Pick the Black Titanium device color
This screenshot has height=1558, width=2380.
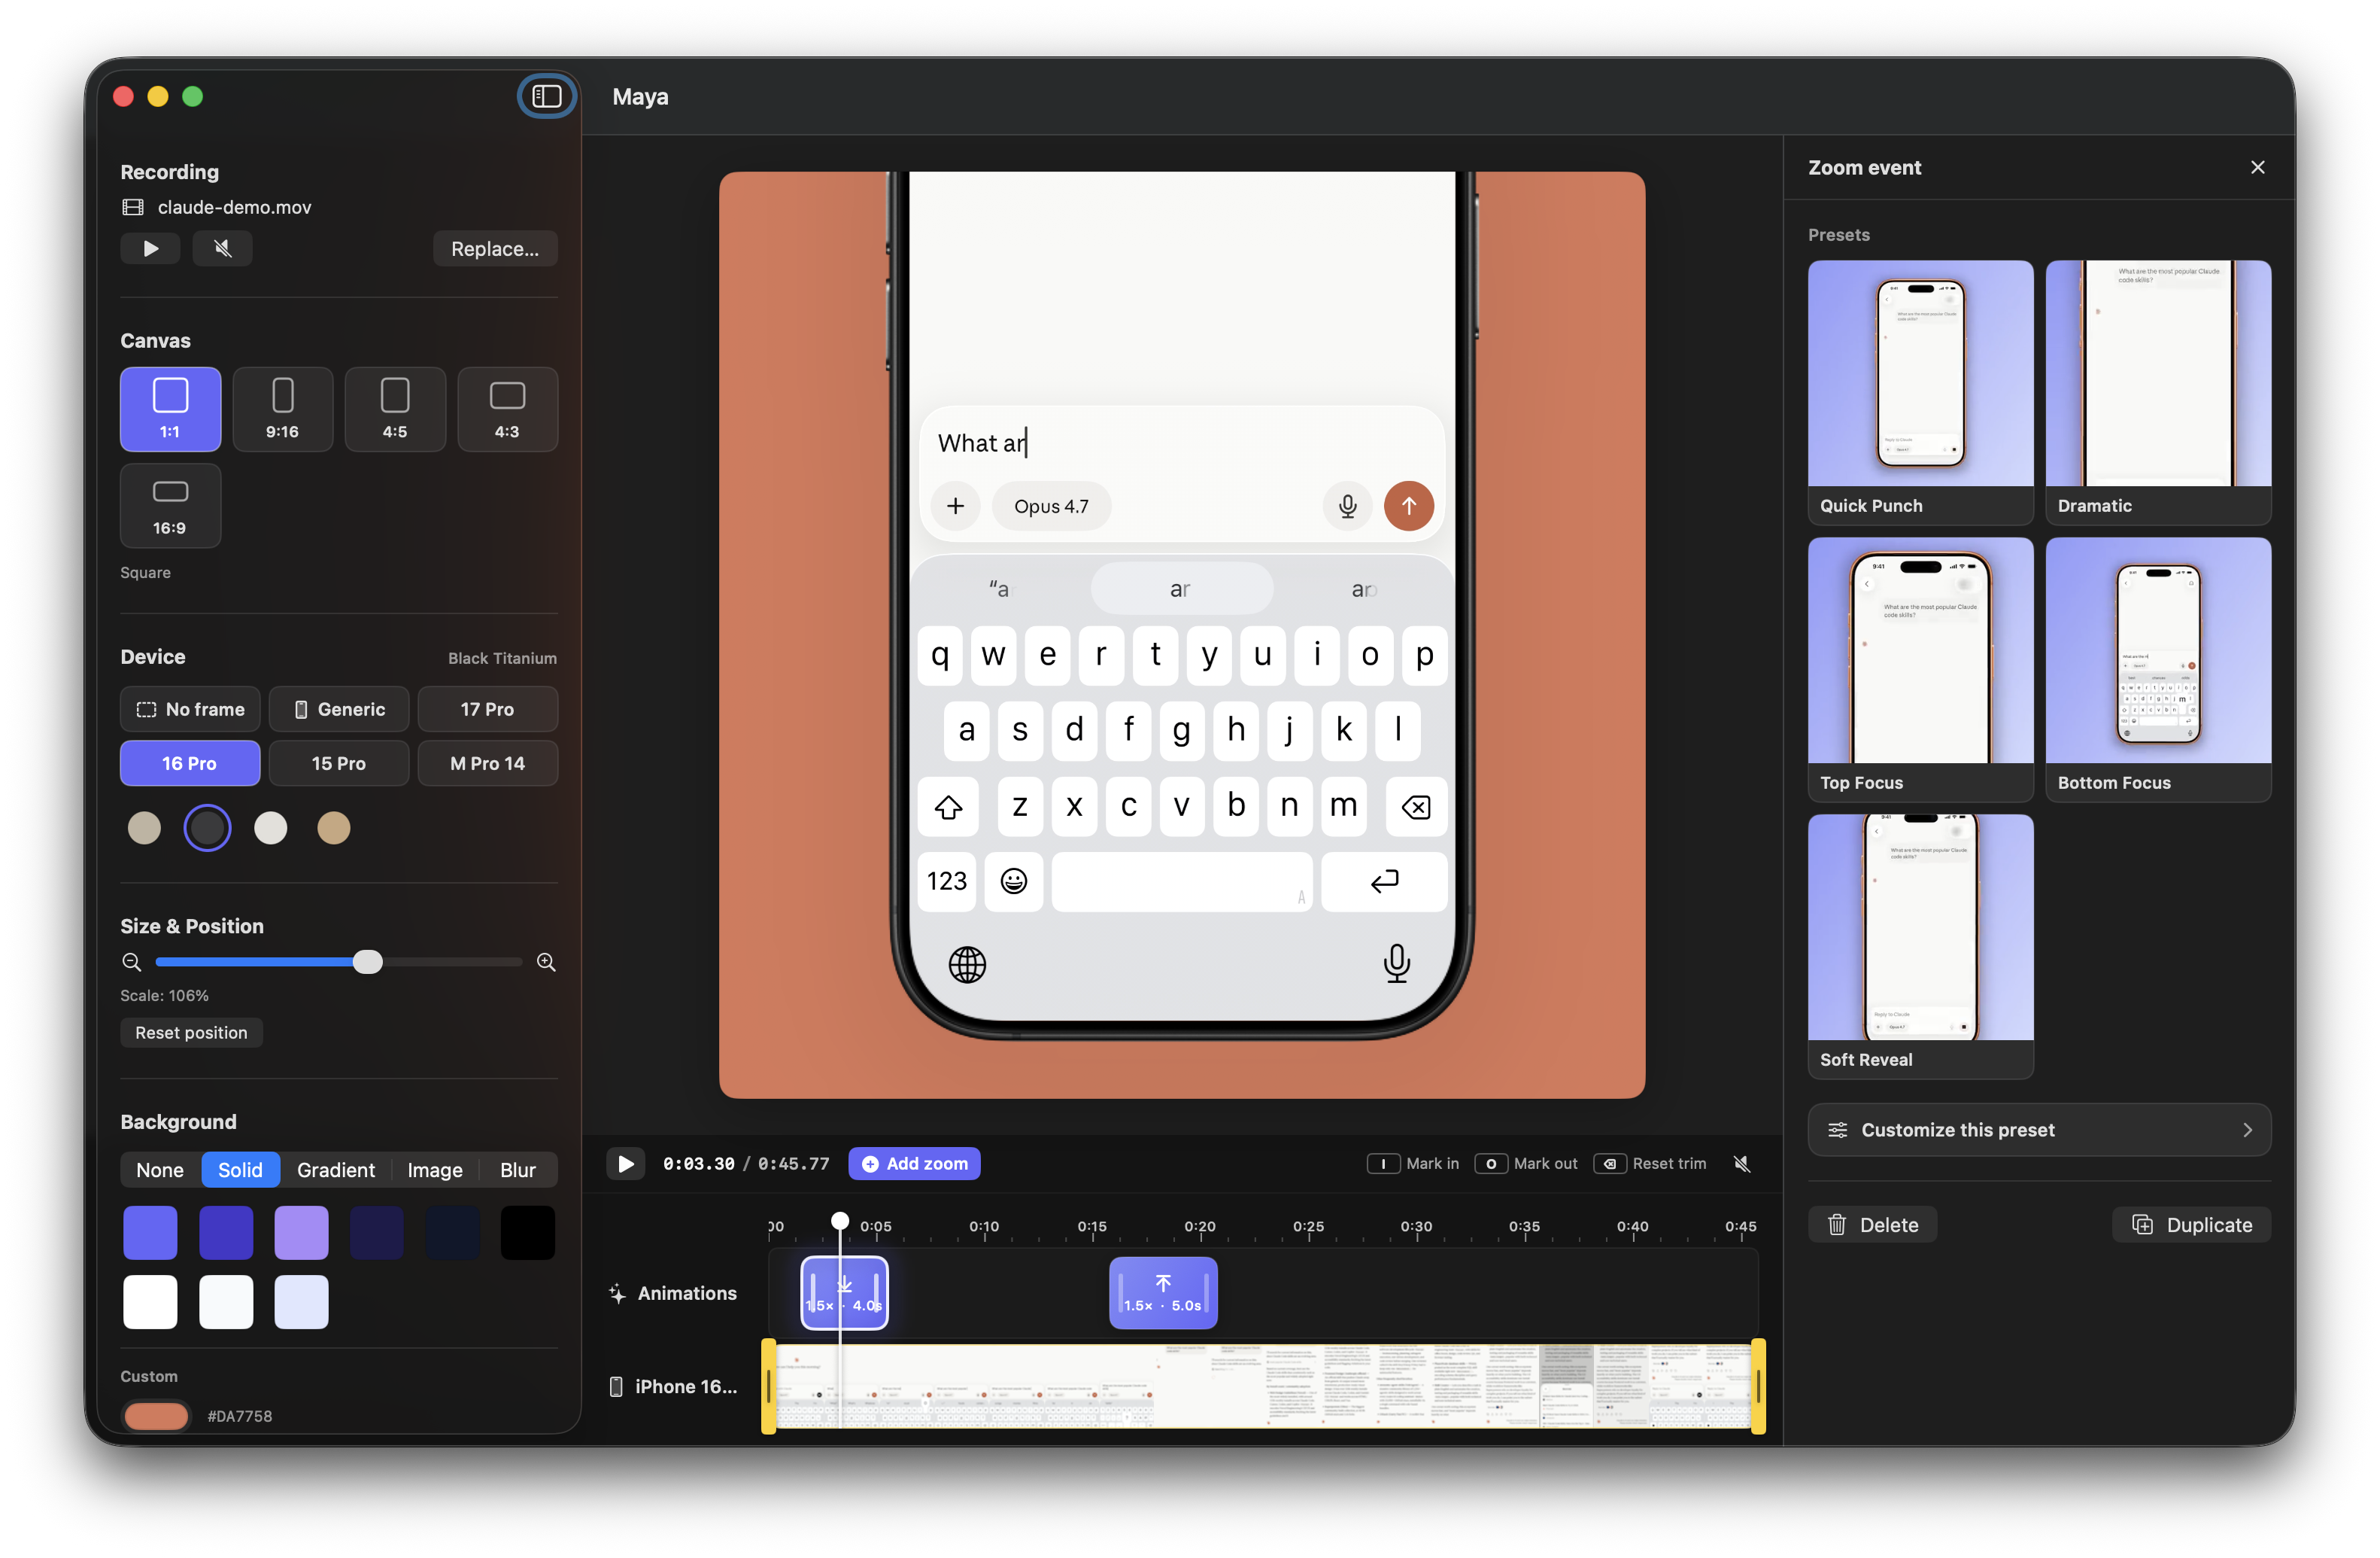[207, 827]
